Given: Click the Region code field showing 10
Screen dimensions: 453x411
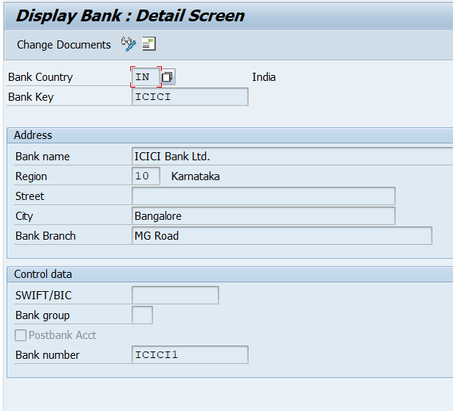Looking at the screenshot, I should coord(146,176).
